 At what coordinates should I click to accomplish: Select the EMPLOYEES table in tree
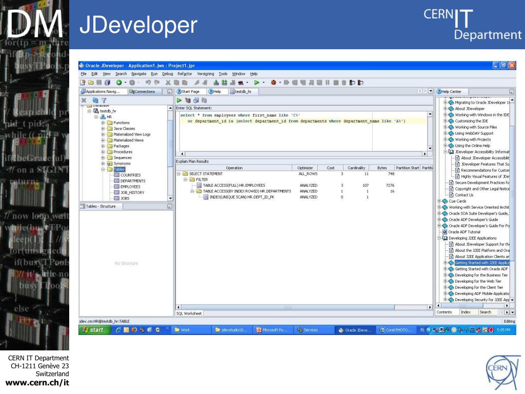tap(130, 187)
